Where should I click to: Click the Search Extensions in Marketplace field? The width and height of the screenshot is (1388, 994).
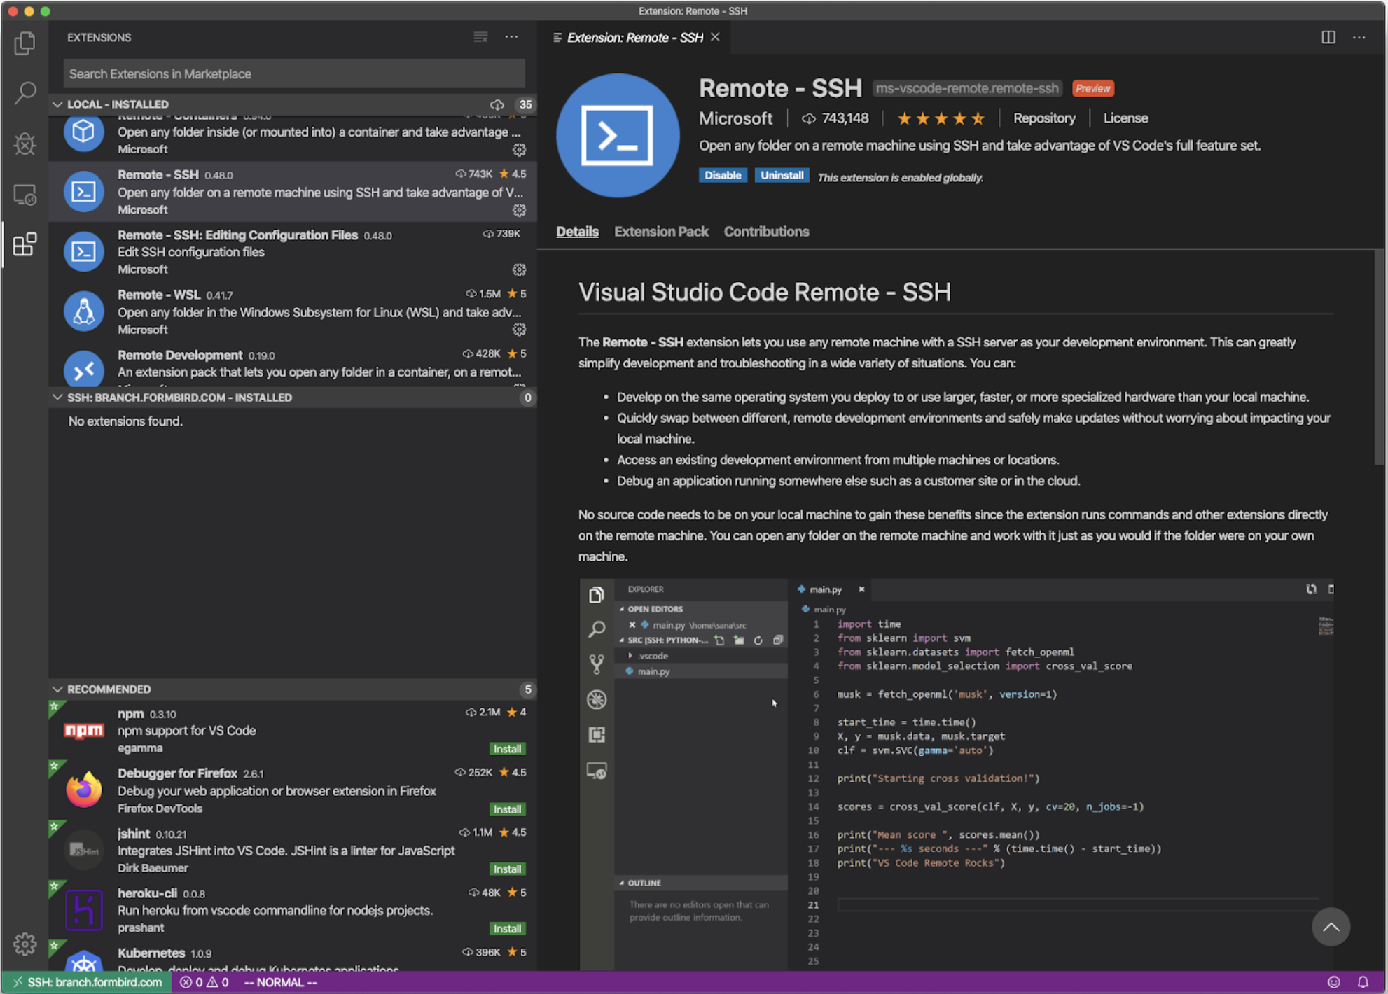click(294, 73)
